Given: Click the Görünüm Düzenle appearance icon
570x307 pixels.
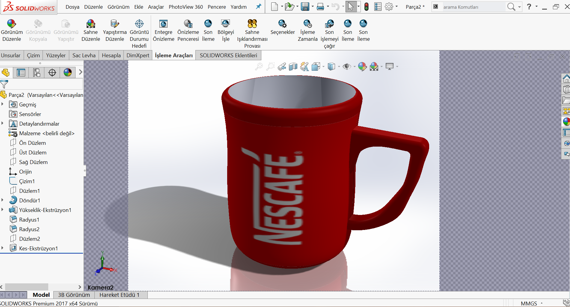Looking at the screenshot, I should (11, 24).
